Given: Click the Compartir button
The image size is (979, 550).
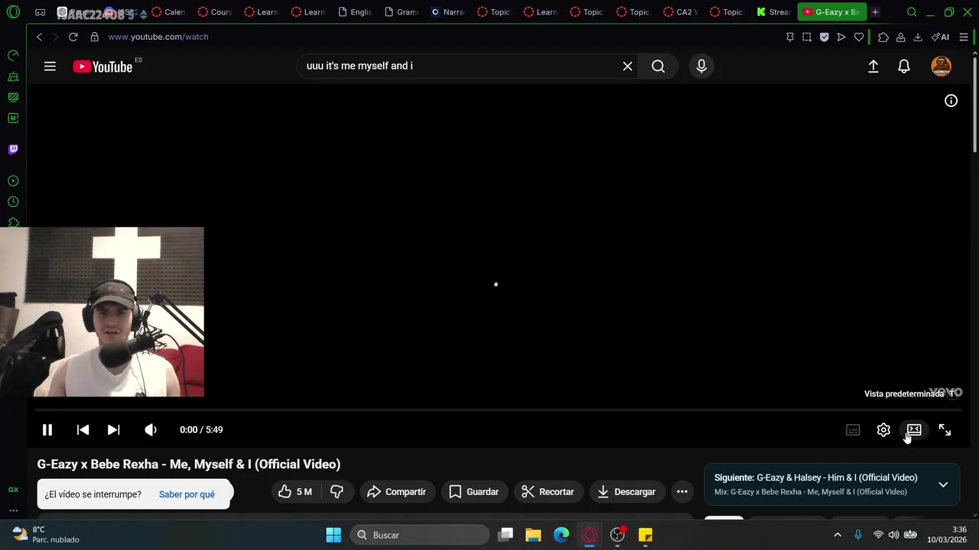Looking at the screenshot, I should pyautogui.click(x=396, y=492).
